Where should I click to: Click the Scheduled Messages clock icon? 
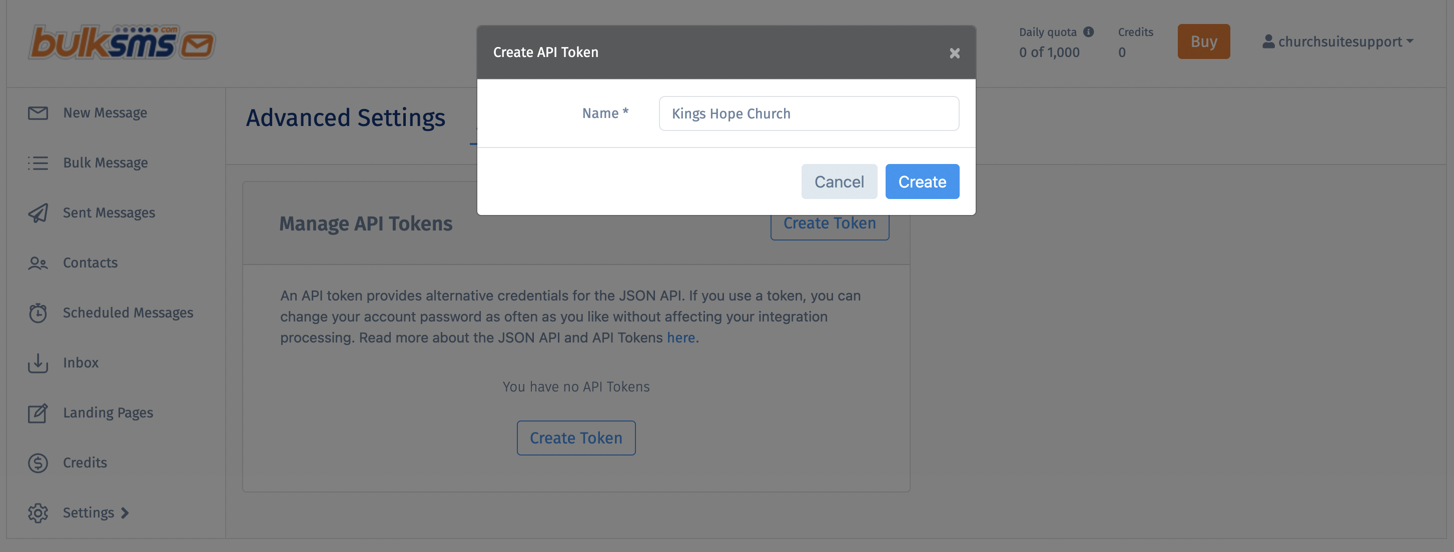click(38, 312)
